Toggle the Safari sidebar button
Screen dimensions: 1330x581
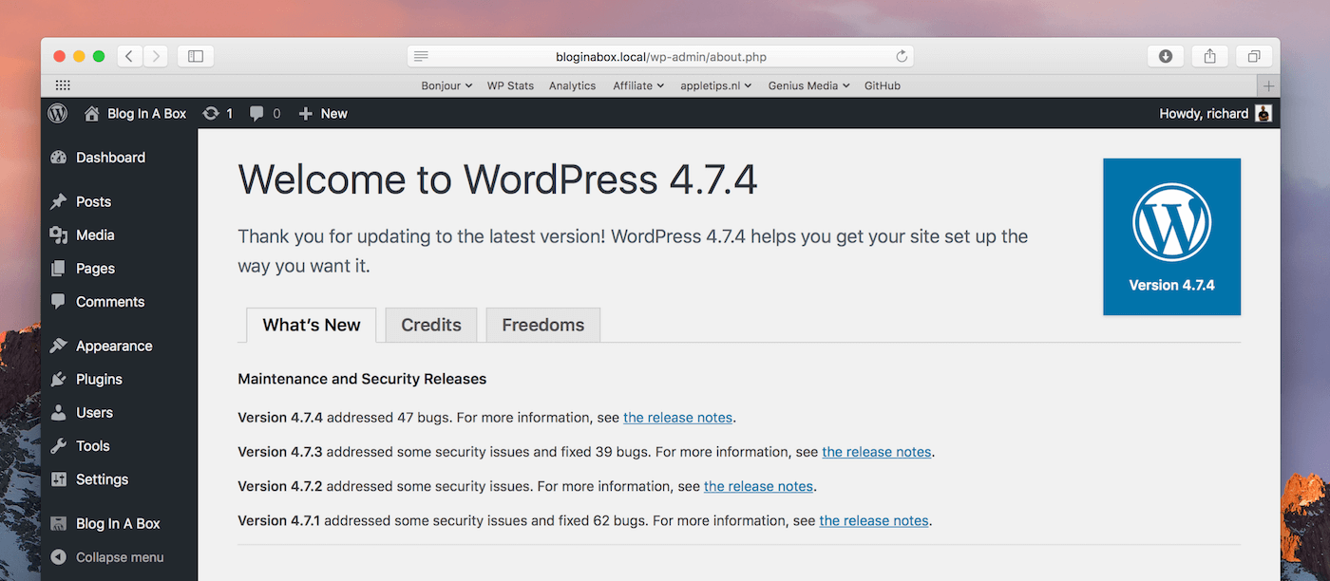196,56
